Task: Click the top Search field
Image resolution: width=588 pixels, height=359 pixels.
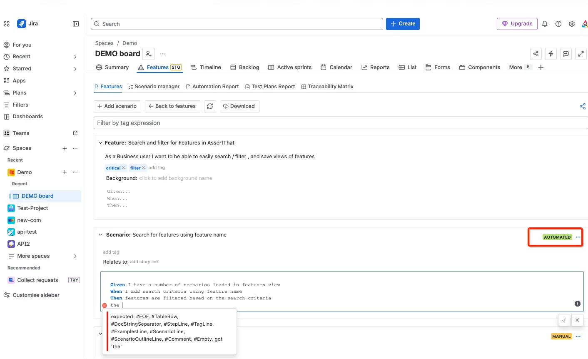Action: coord(237,24)
